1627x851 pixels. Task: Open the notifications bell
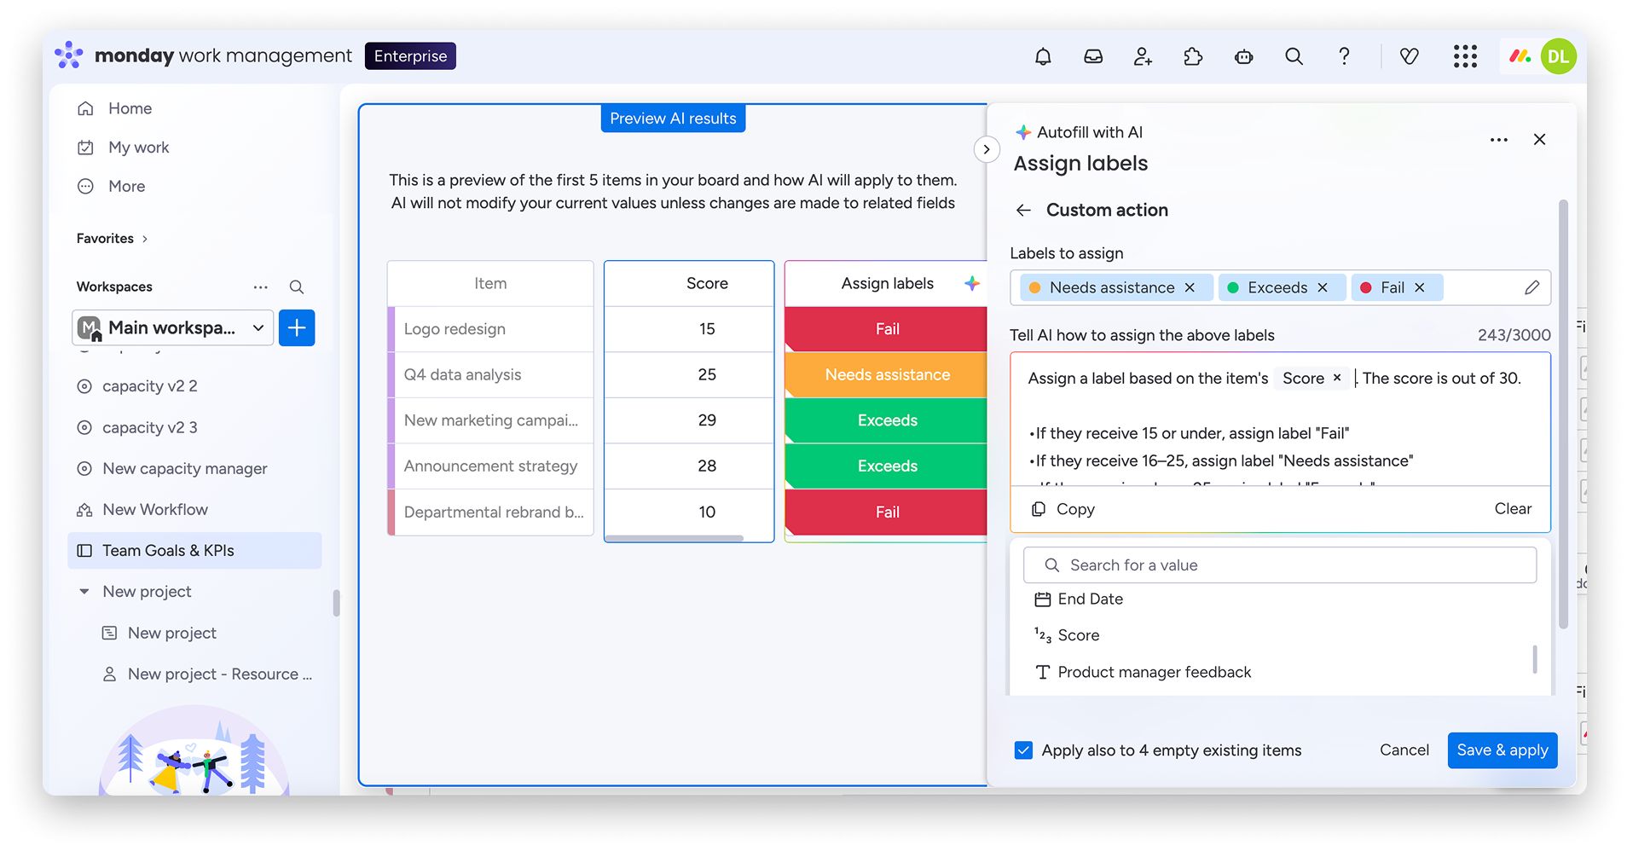coord(1043,56)
